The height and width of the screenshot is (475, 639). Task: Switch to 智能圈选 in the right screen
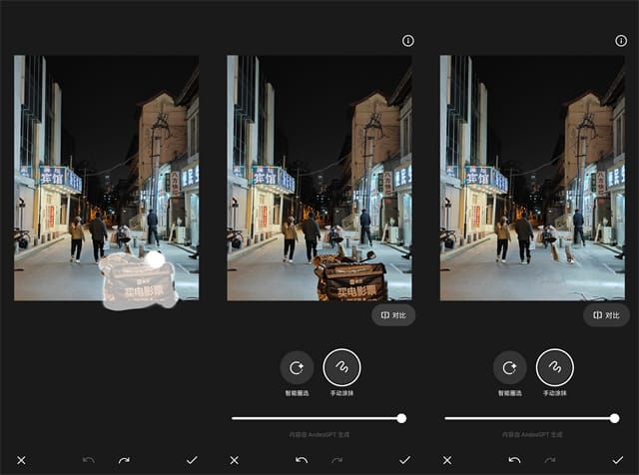point(509,367)
